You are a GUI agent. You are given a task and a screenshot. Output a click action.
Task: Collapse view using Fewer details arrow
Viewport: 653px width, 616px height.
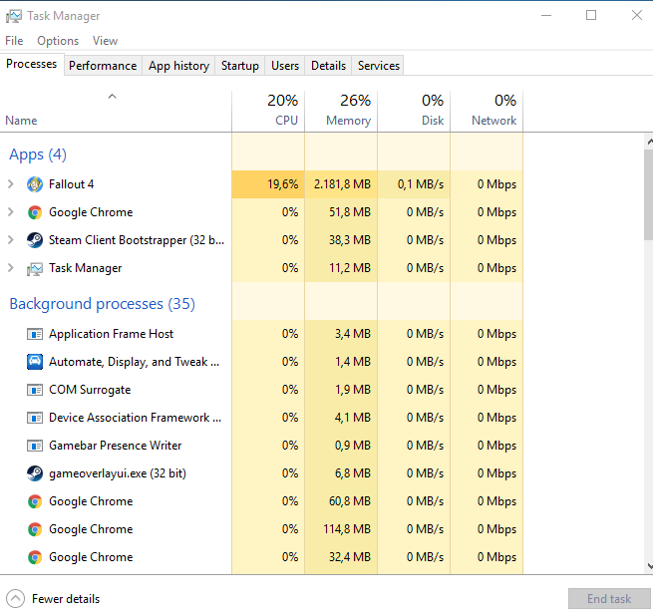pyautogui.click(x=15, y=599)
